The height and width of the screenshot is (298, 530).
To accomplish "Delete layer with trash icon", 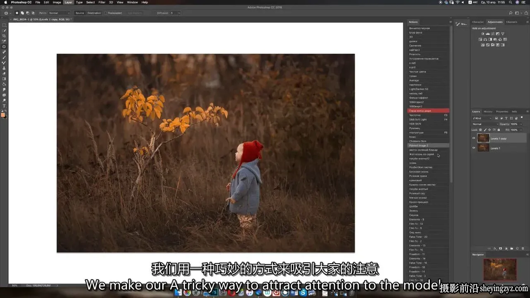I will (523, 248).
